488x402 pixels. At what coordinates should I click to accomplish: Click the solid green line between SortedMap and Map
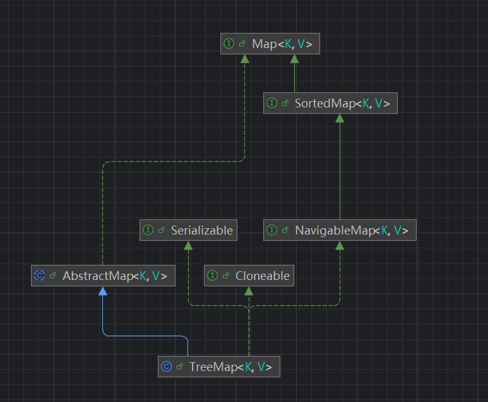tap(294, 76)
